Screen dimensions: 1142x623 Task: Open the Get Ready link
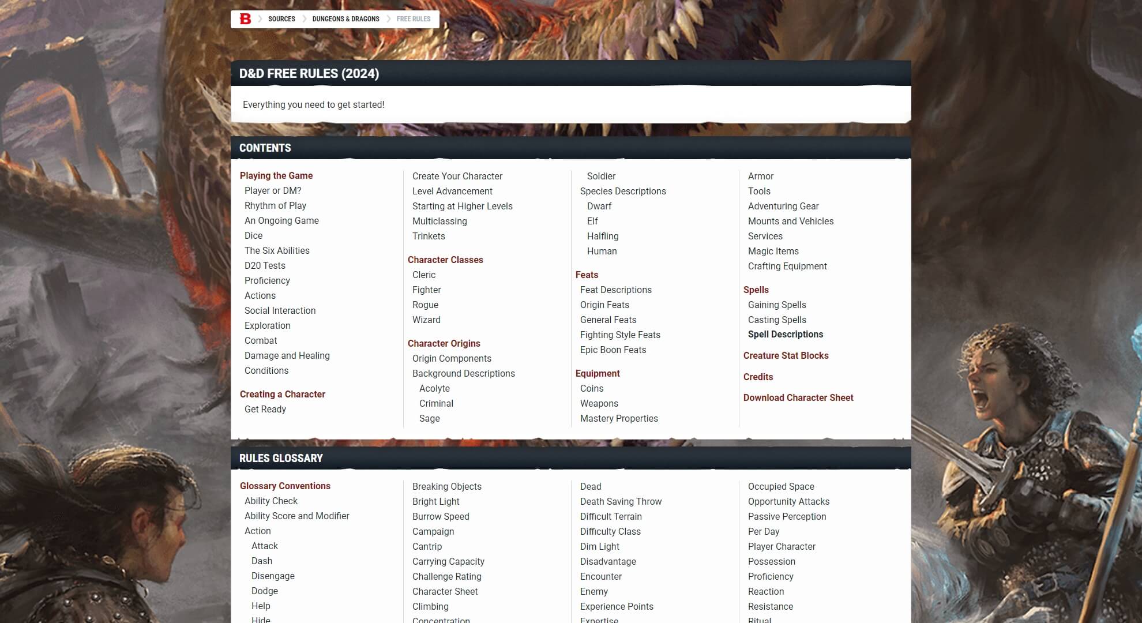(x=265, y=409)
